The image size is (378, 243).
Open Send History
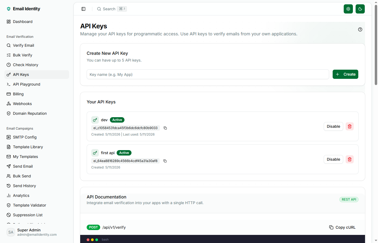point(37,186)
